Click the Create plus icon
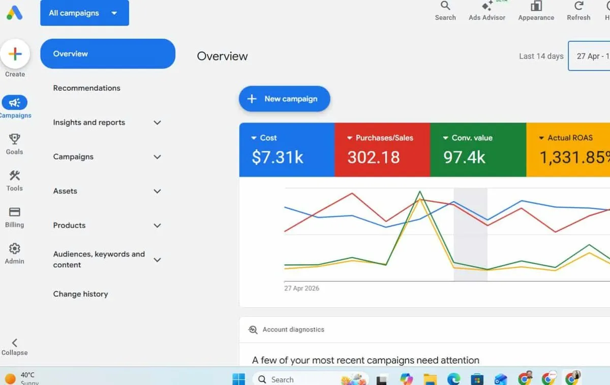This screenshot has height=385, width=610. click(15, 54)
